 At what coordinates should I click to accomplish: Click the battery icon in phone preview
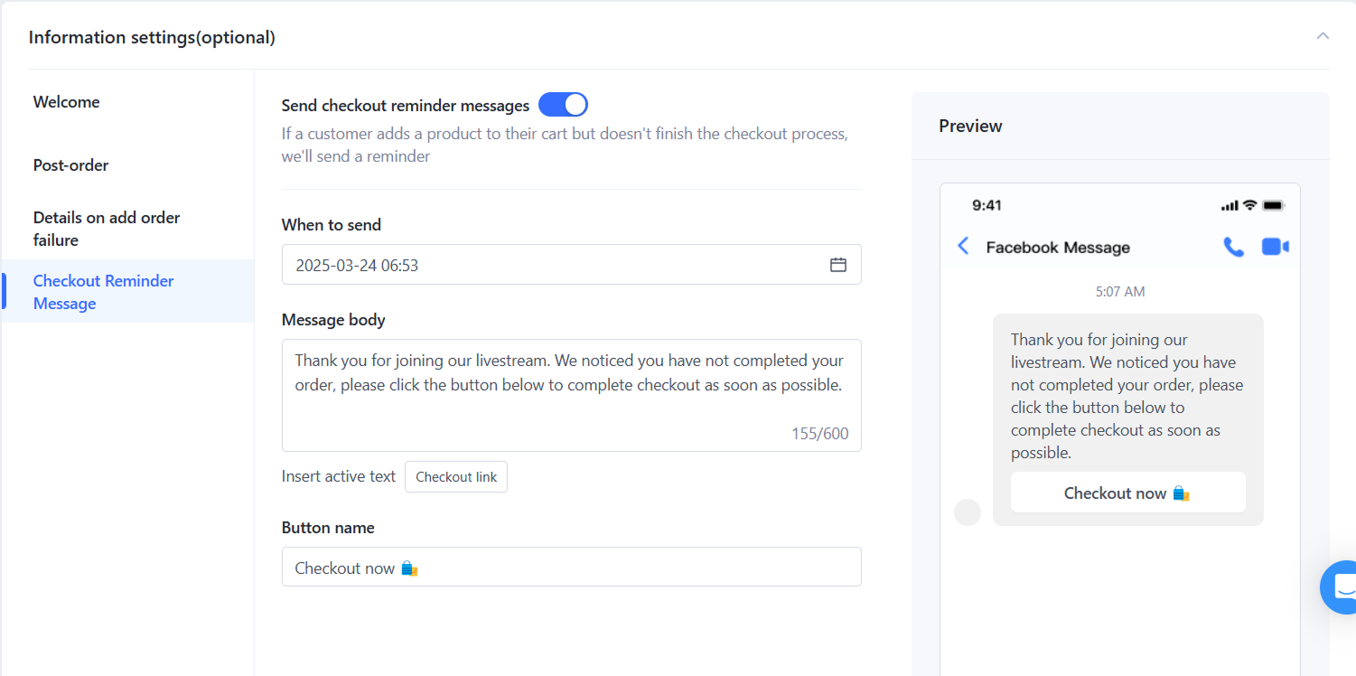tap(1273, 206)
